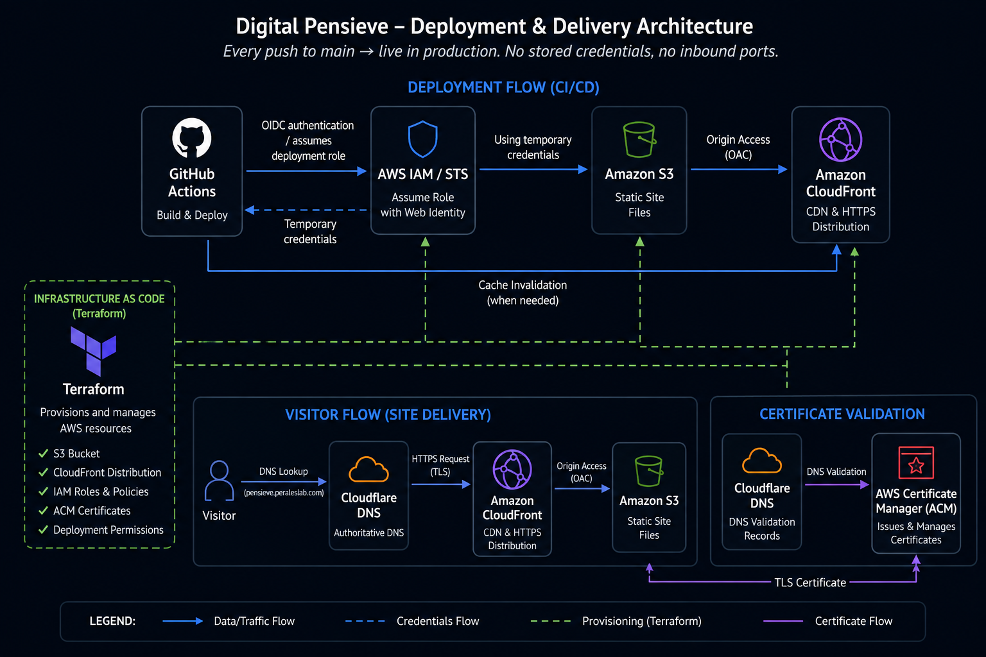The image size is (986, 657).
Task: Click the Visitor person icon
Action: pyautogui.click(x=219, y=481)
